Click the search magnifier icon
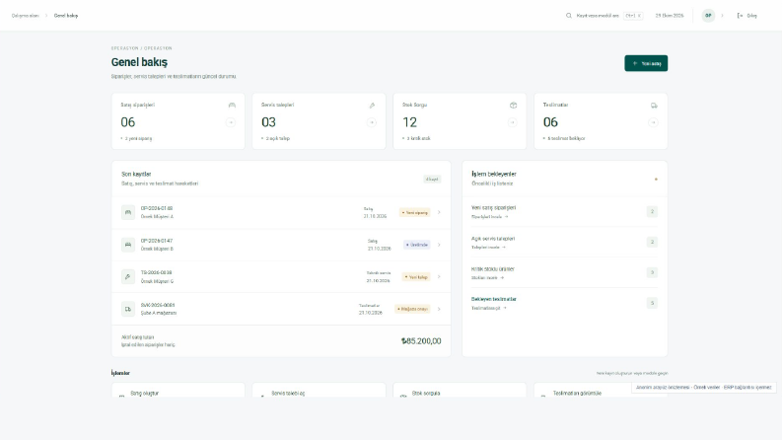This screenshot has height=440, width=782. point(569,16)
